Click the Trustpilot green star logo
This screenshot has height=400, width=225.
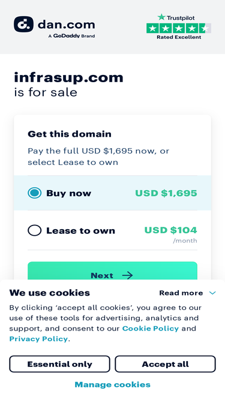161,17
